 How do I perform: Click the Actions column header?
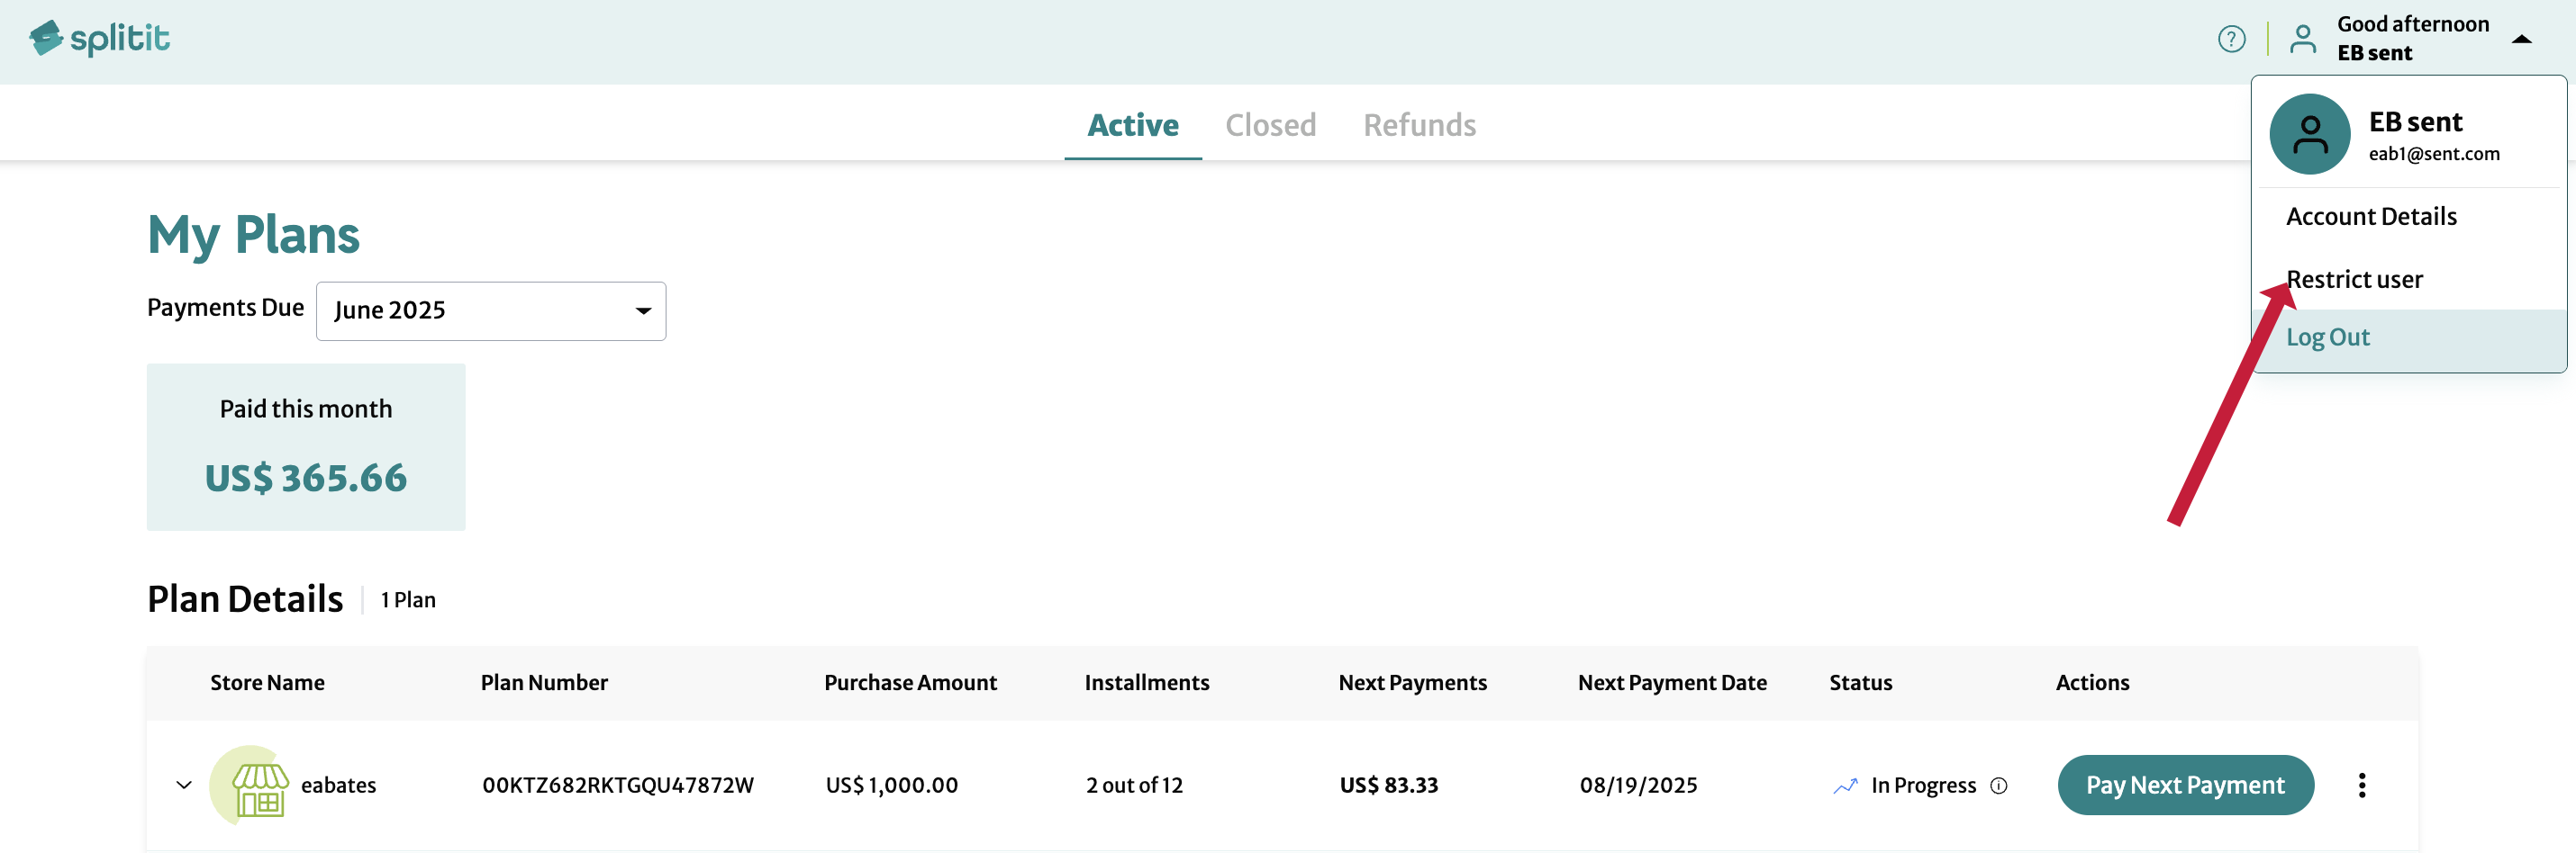coord(2092,682)
